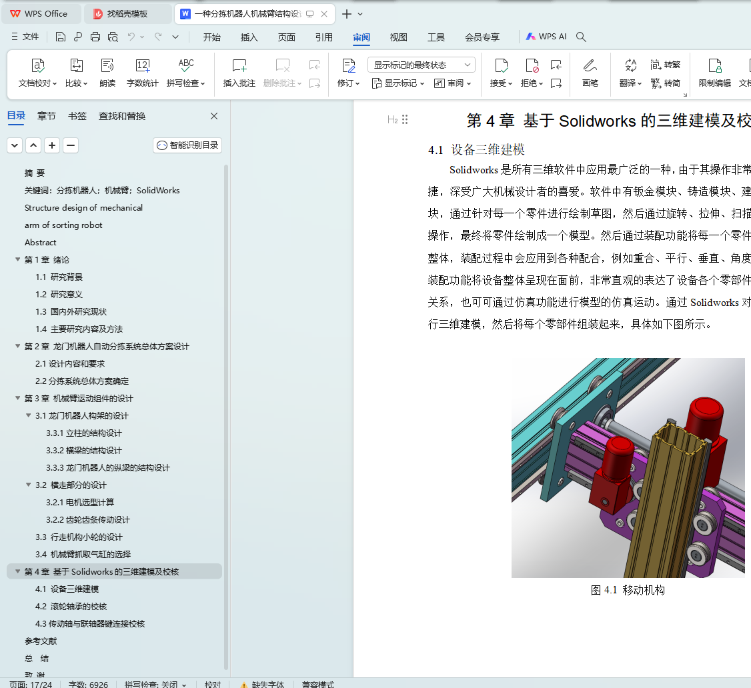This screenshot has height=688, width=751.
Task: Open the search magnifier icon
Action: pyautogui.click(x=581, y=37)
